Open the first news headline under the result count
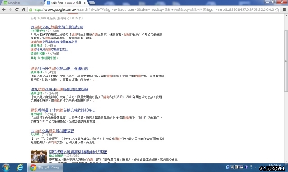 coord(57,27)
